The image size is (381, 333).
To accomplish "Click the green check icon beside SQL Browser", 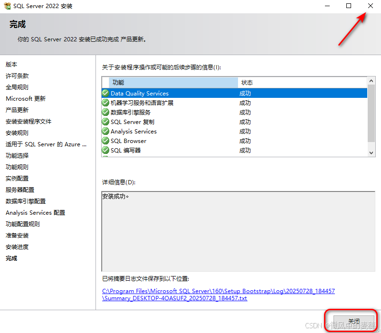I will tap(105, 141).
